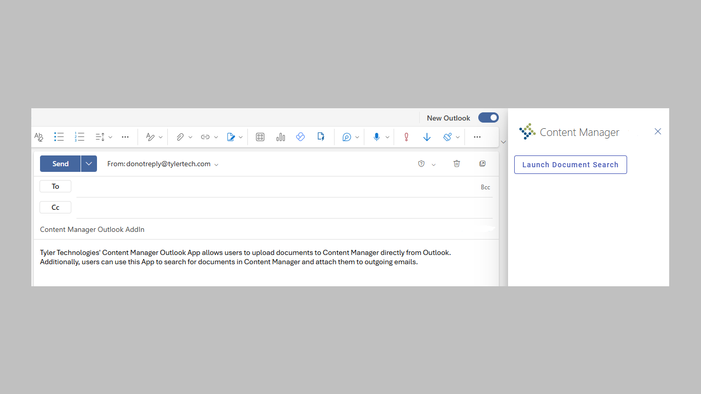The height and width of the screenshot is (394, 701).
Task: Expand the link dropdown arrow
Action: point(216,137)
